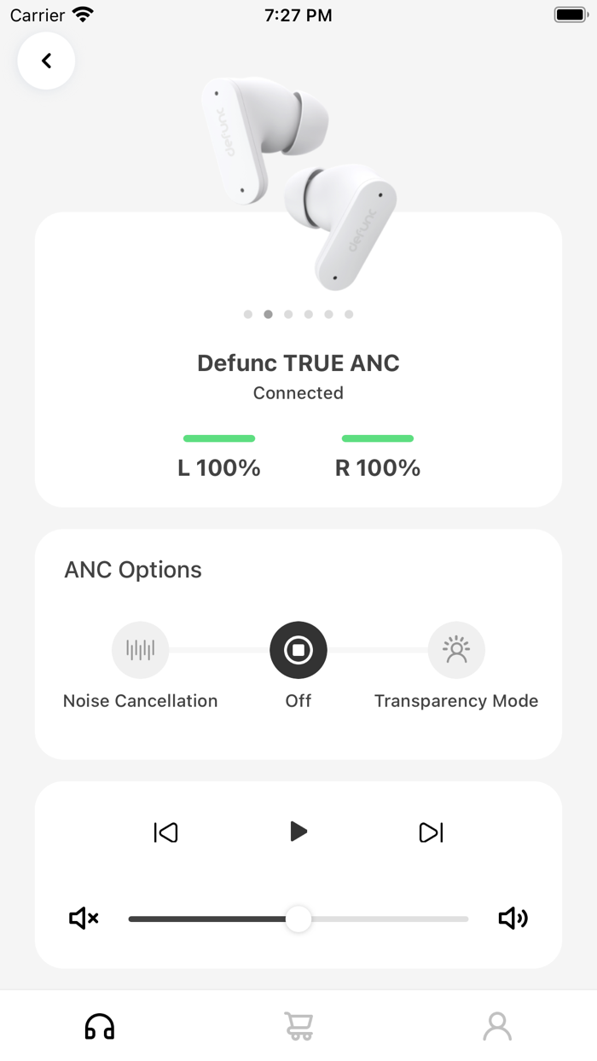Skip to the next track
597x1061 pixels.
tap(431, 832)
